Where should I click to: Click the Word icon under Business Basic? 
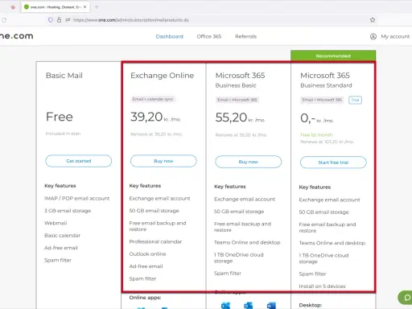click(x=271, y=306)
